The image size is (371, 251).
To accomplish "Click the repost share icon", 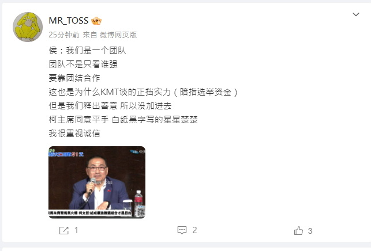I will pyautogui.click(x=64, y=230).
